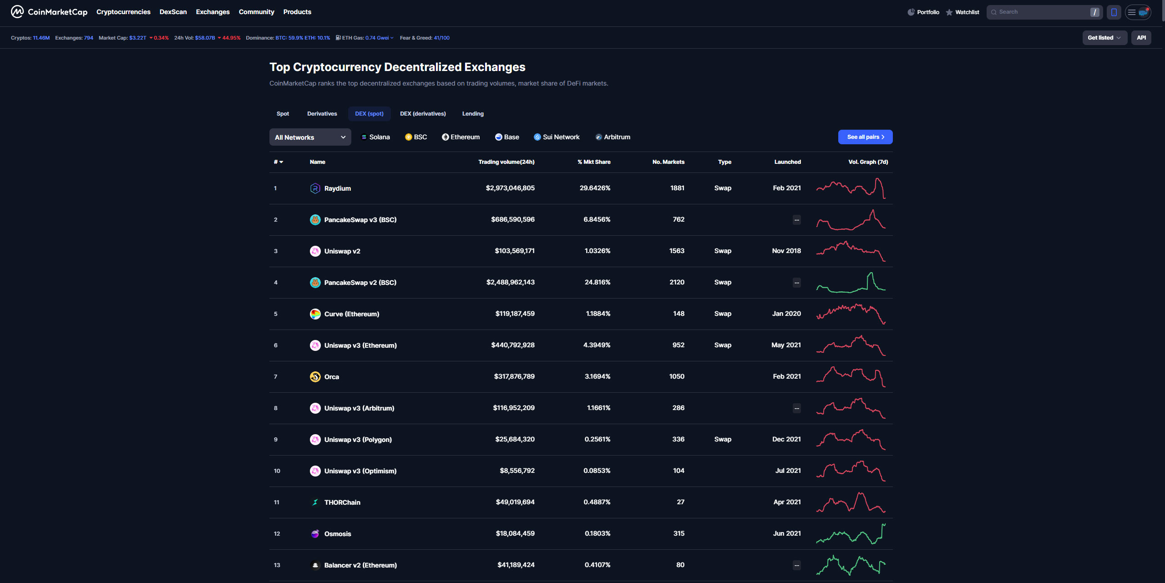Switch to the Derivatives tab
Screen dimensions: 1165x583
tap(322, 113)
